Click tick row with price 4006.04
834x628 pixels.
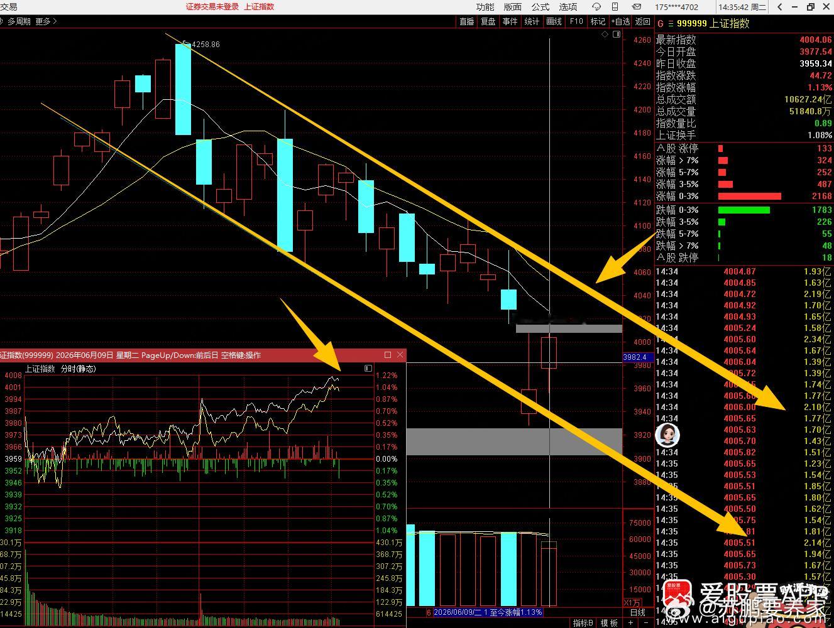coord(744,362)
